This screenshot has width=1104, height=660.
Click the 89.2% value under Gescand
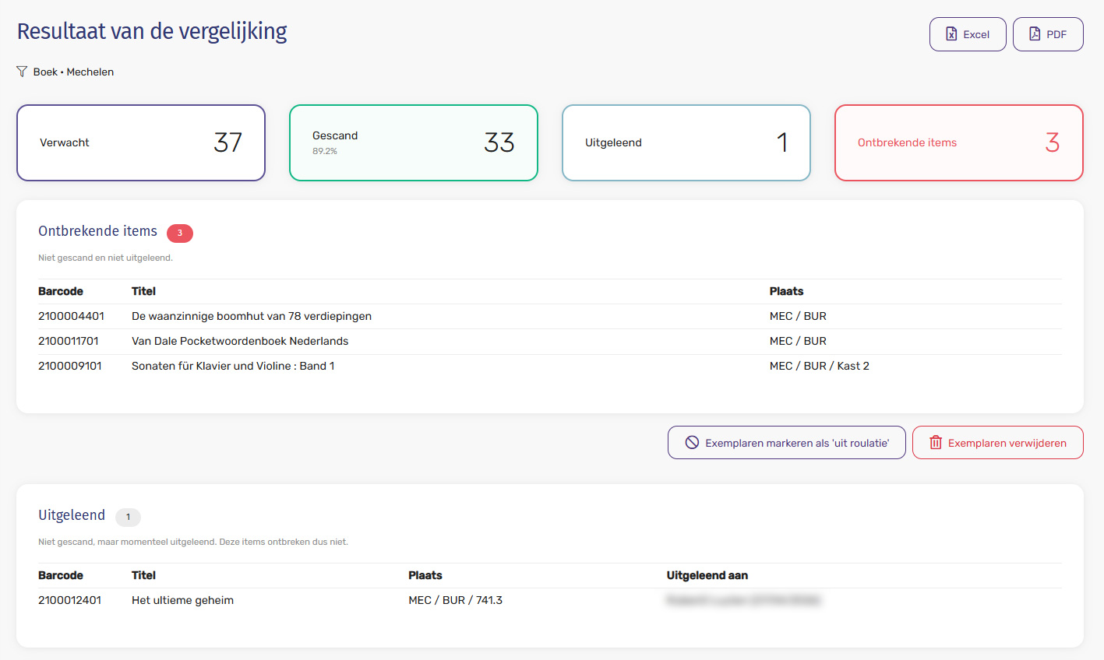point(325,151)
